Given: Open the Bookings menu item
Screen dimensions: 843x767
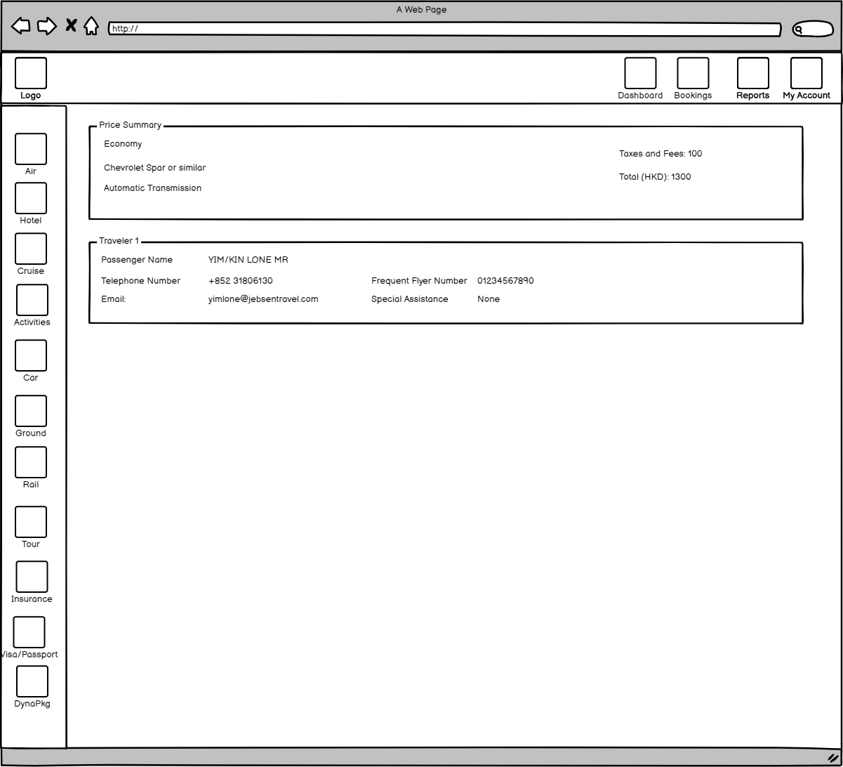Looking at the screenshot, I should (x=693, y=73).
